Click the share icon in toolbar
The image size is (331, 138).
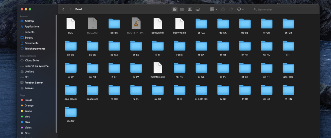pyautogui.click(x=223, y=9)
